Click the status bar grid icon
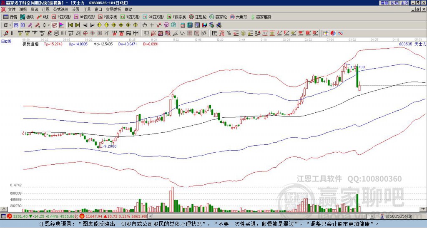Screen dimensions: 427x228 click(x=3, y=216)
